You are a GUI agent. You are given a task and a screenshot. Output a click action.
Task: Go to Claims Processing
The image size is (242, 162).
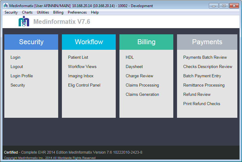(x=142, y=85)
